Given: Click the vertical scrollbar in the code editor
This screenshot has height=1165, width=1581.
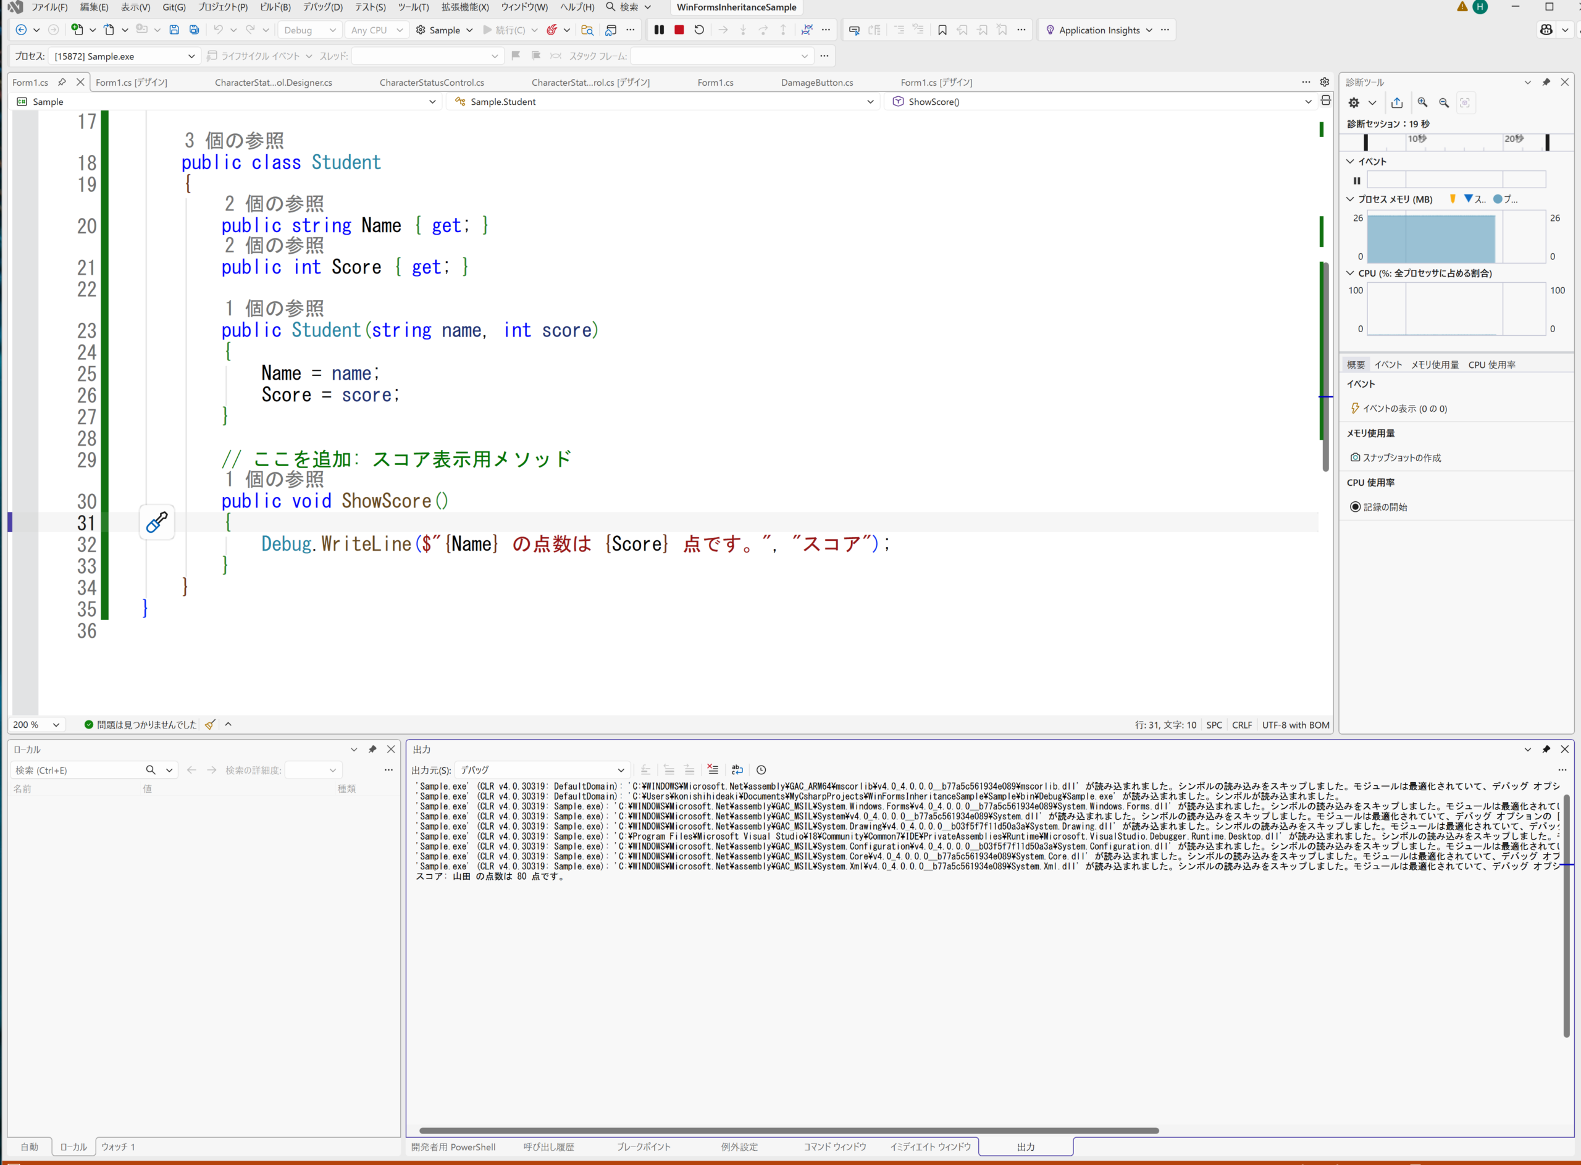Looking at the screenshot, I should click(1325, 367).
